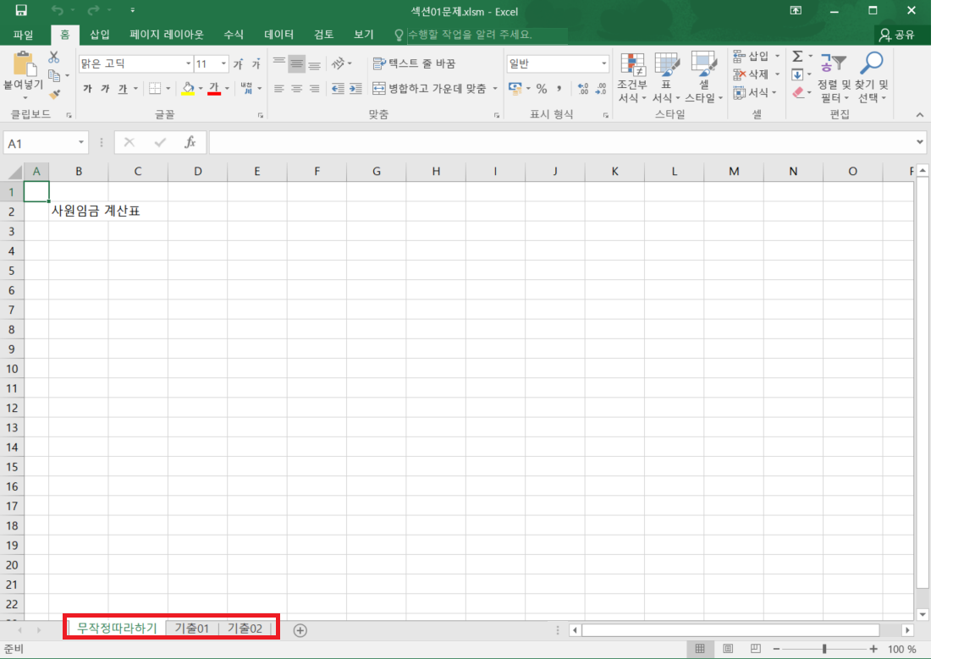Toggle italic formatting (slanted 가 button)
Image resolution: width=975 pixels, height=659 pixels.
point(105,88)
